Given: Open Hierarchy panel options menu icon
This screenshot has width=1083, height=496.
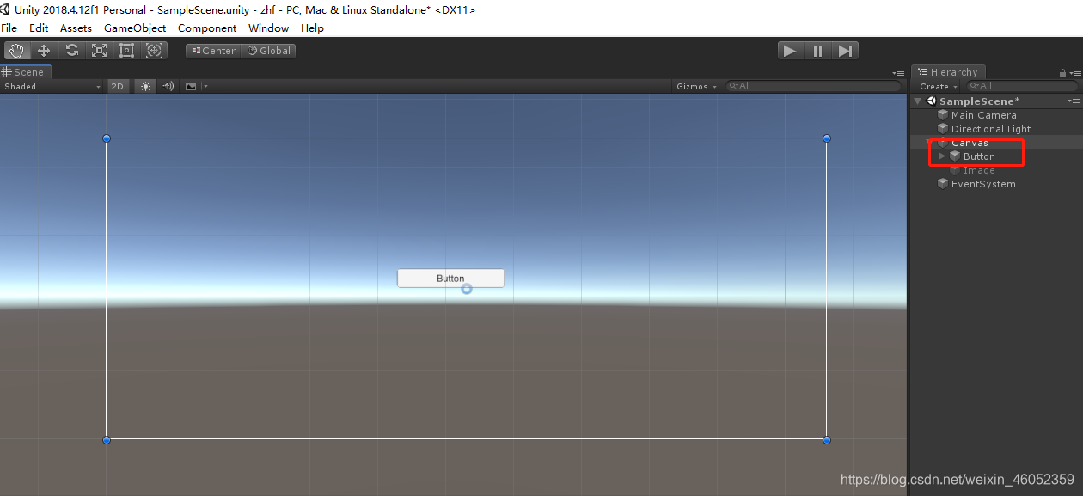Looking at the screenshot, I should click(x=1074, y=73).
